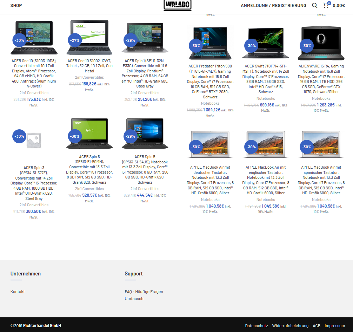Click the Richterhandel GmbH copyright text
Screen dimensions: 353x332
click(42, 326)
